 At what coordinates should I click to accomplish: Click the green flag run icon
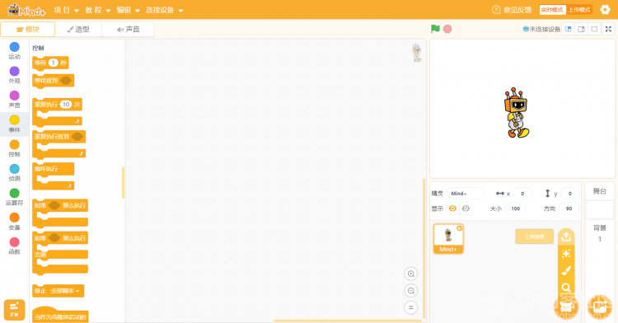coord(435,29)
